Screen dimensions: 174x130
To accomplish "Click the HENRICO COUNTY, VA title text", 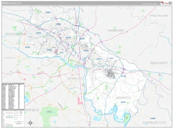I will (x=11, y=3).
